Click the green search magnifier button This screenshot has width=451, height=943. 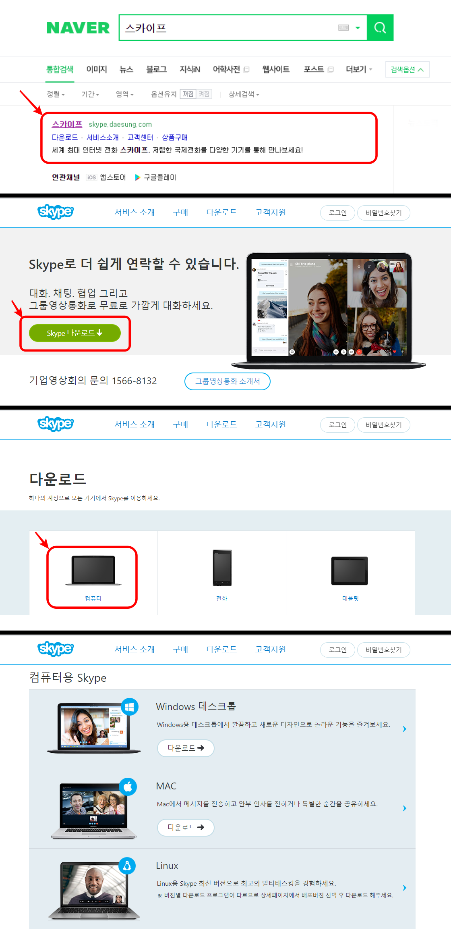(380, 27)
